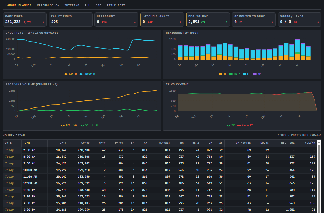
Task: Select the 10:00 AM time cell
Action: 35,170
